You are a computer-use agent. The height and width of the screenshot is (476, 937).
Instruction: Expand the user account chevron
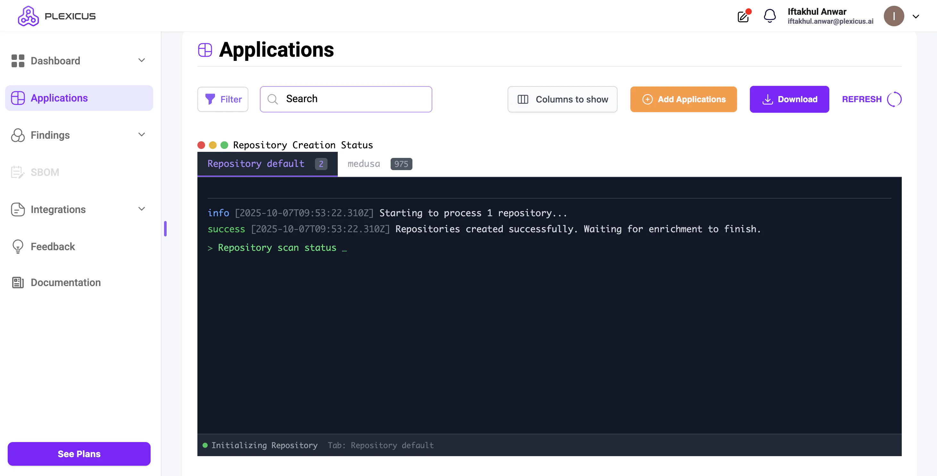916,16
